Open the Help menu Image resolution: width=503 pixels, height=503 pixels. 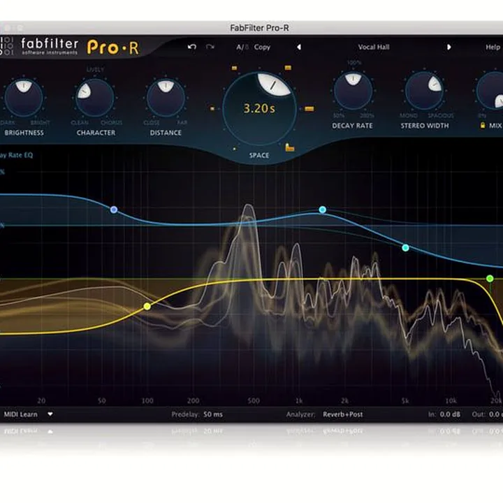point(493,48)
